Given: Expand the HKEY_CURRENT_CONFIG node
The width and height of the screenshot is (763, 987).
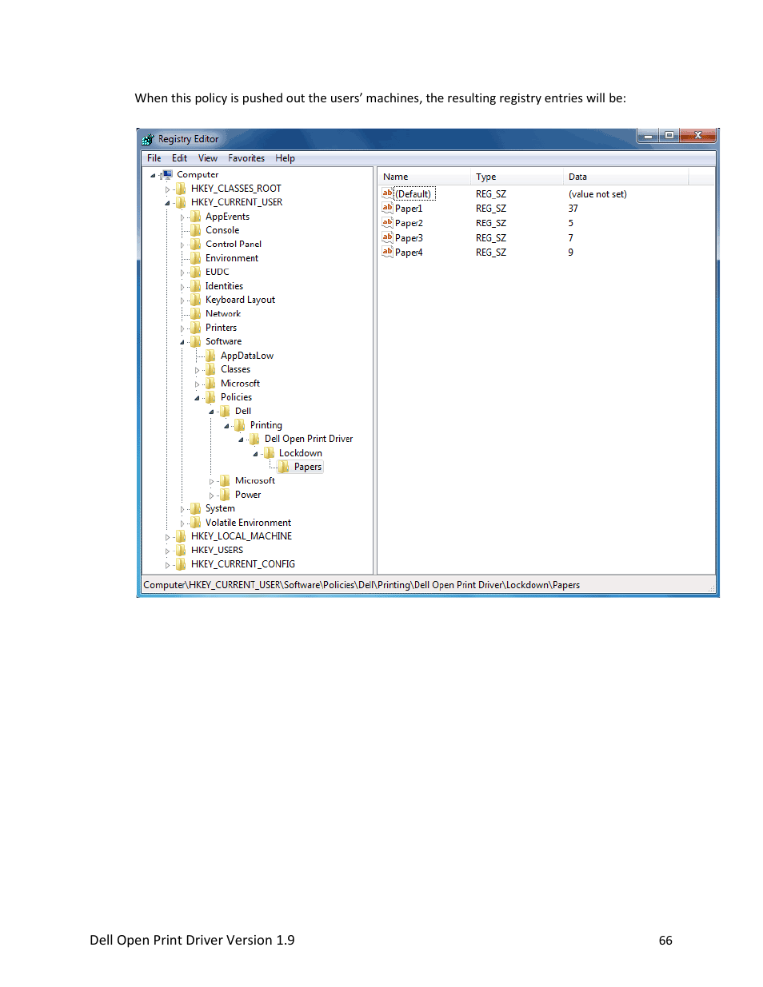Looking at the screenshot, I should [167, 565].
